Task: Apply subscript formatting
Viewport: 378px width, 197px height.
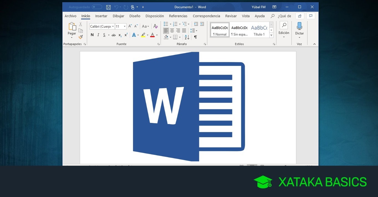Action: (120, 35)
